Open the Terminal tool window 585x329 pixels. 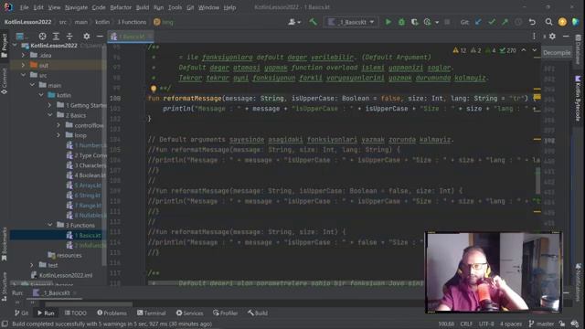(151, 313)
